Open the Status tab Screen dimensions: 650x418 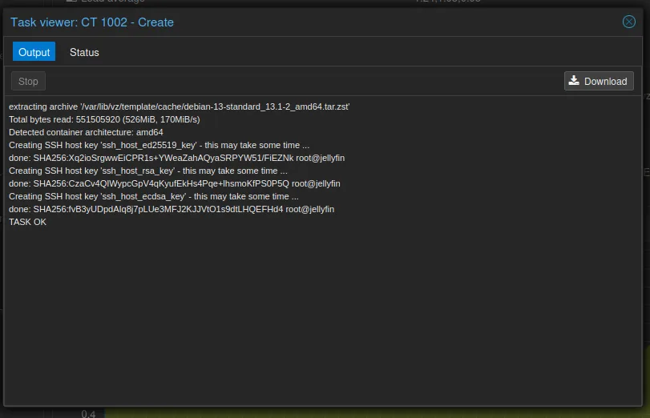pyautogui.click(x=84, y=52)
